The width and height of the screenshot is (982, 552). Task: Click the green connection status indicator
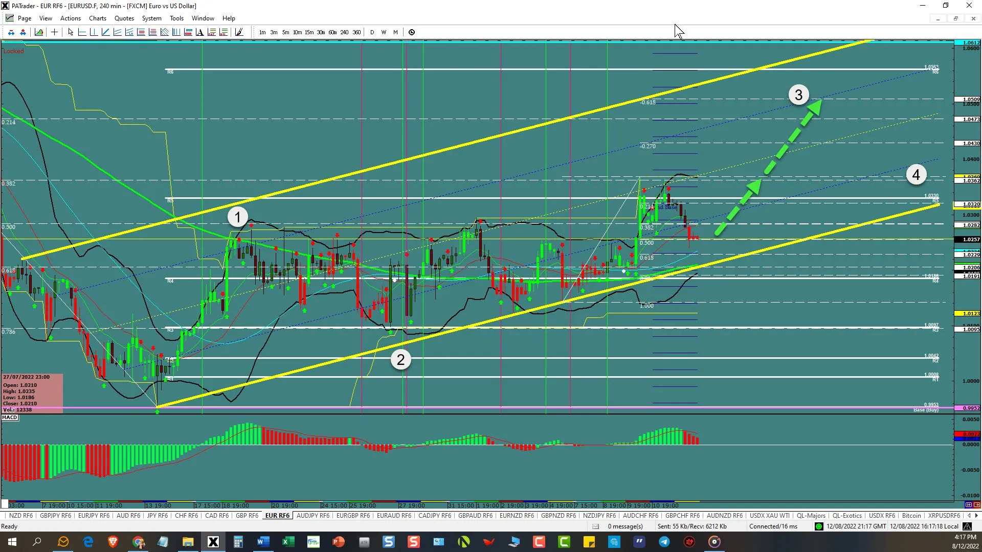[x=819, y=526]
